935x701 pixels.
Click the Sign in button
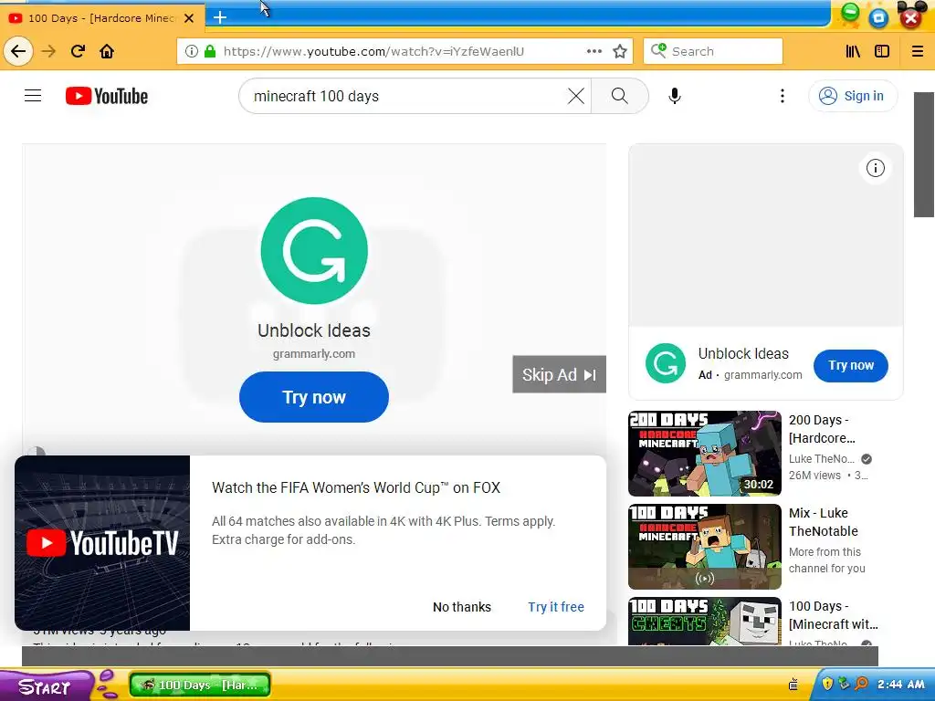[853, 96]
